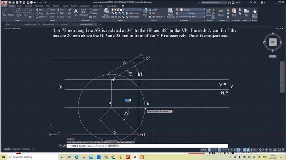Open the Parametric ribbon tab

tap(39, 6)
